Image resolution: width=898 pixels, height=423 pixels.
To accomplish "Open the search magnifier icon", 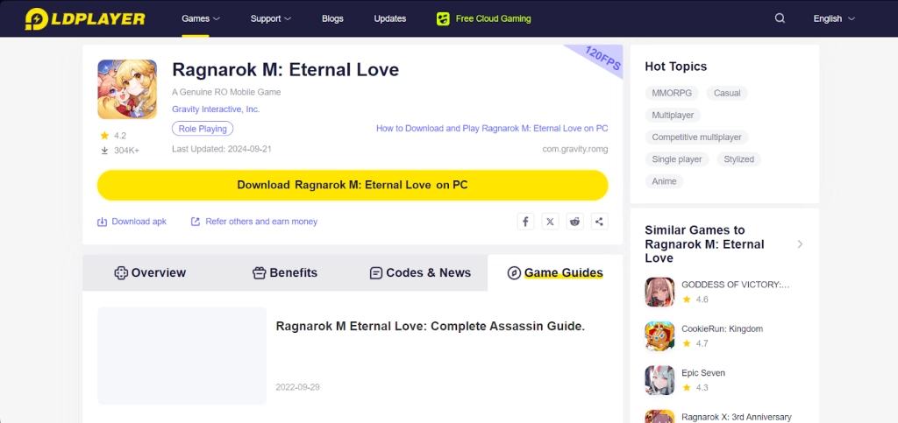I will tap(780, 18).
